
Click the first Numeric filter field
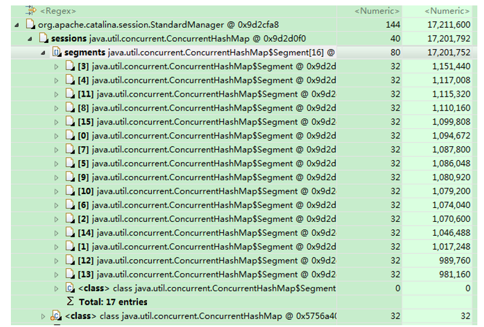pyautogui.click(x=376, y=10)
